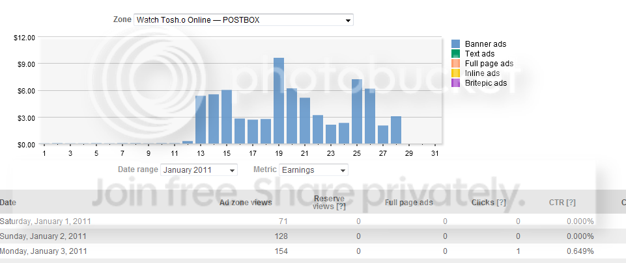The height and width of the screenshot is (263, 626).
Task: Click the bar for day 27
Action: click(383, 134)
